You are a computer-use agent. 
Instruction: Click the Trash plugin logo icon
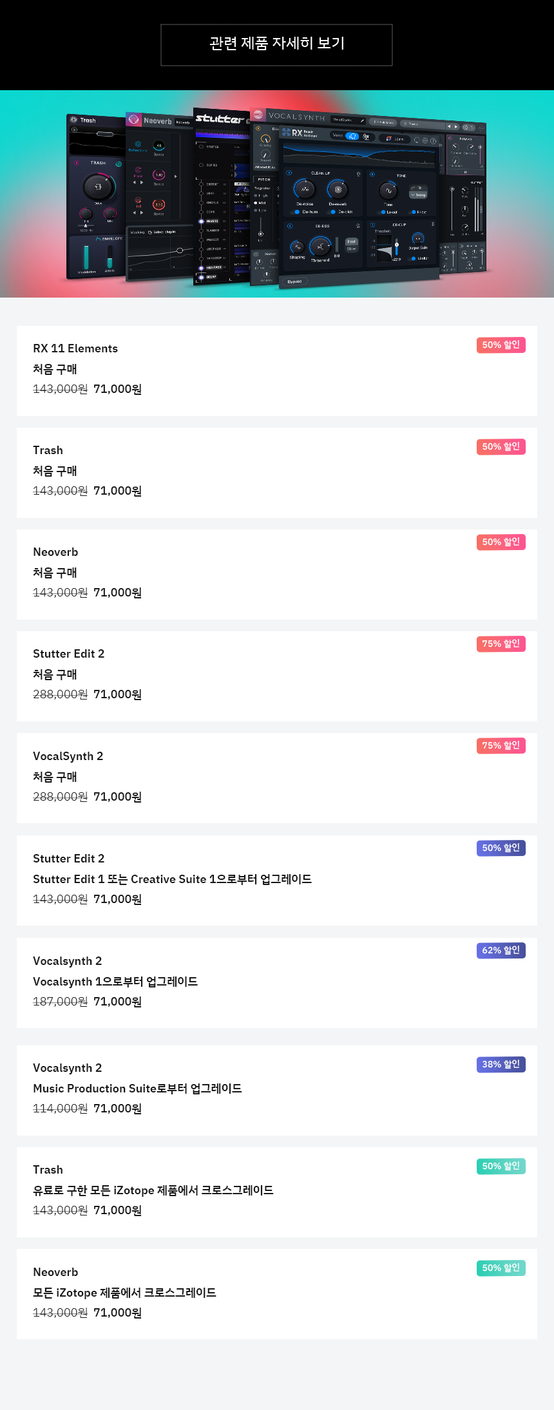coord(74,120)
